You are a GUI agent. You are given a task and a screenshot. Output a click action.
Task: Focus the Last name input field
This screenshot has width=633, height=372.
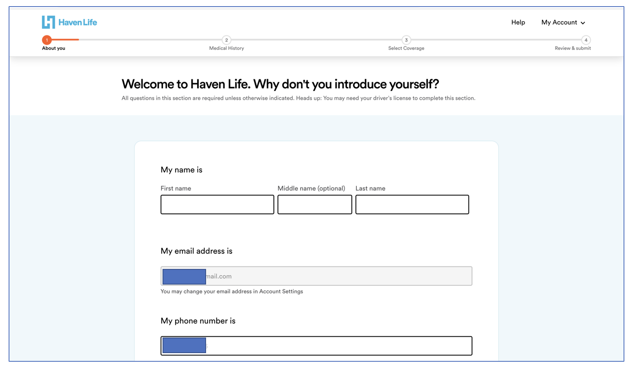point(412,204)
